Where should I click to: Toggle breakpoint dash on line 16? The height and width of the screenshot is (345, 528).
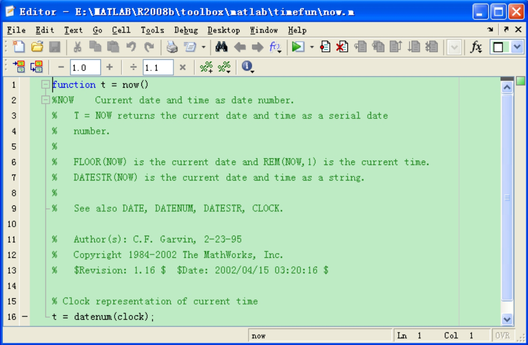click(25, 316)
